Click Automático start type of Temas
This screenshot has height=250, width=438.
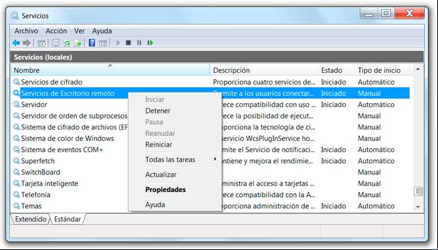(376, 206)
